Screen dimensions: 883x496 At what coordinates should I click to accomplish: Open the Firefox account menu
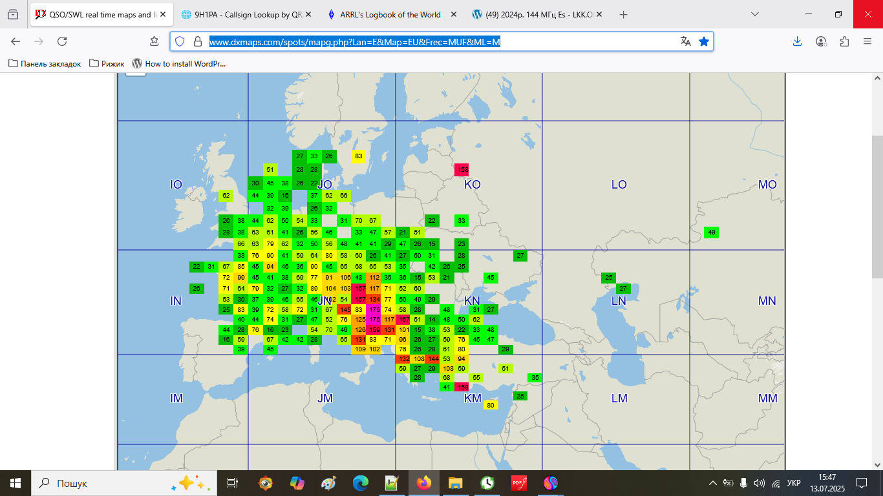(821, 41)
